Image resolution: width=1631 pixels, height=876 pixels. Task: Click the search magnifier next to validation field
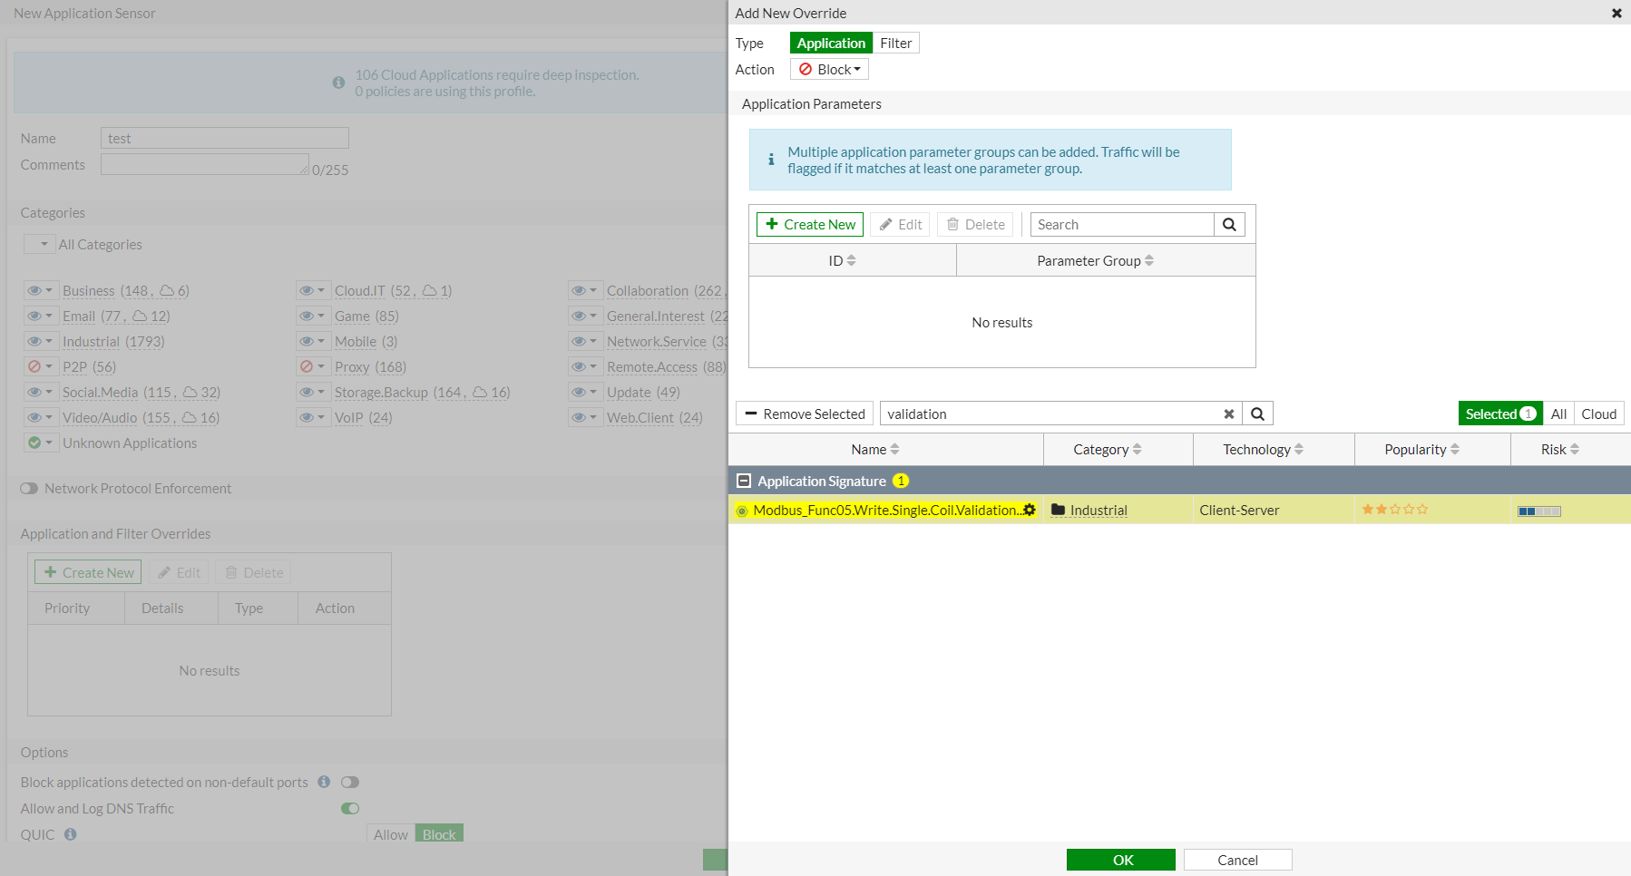pos(1257,414)
